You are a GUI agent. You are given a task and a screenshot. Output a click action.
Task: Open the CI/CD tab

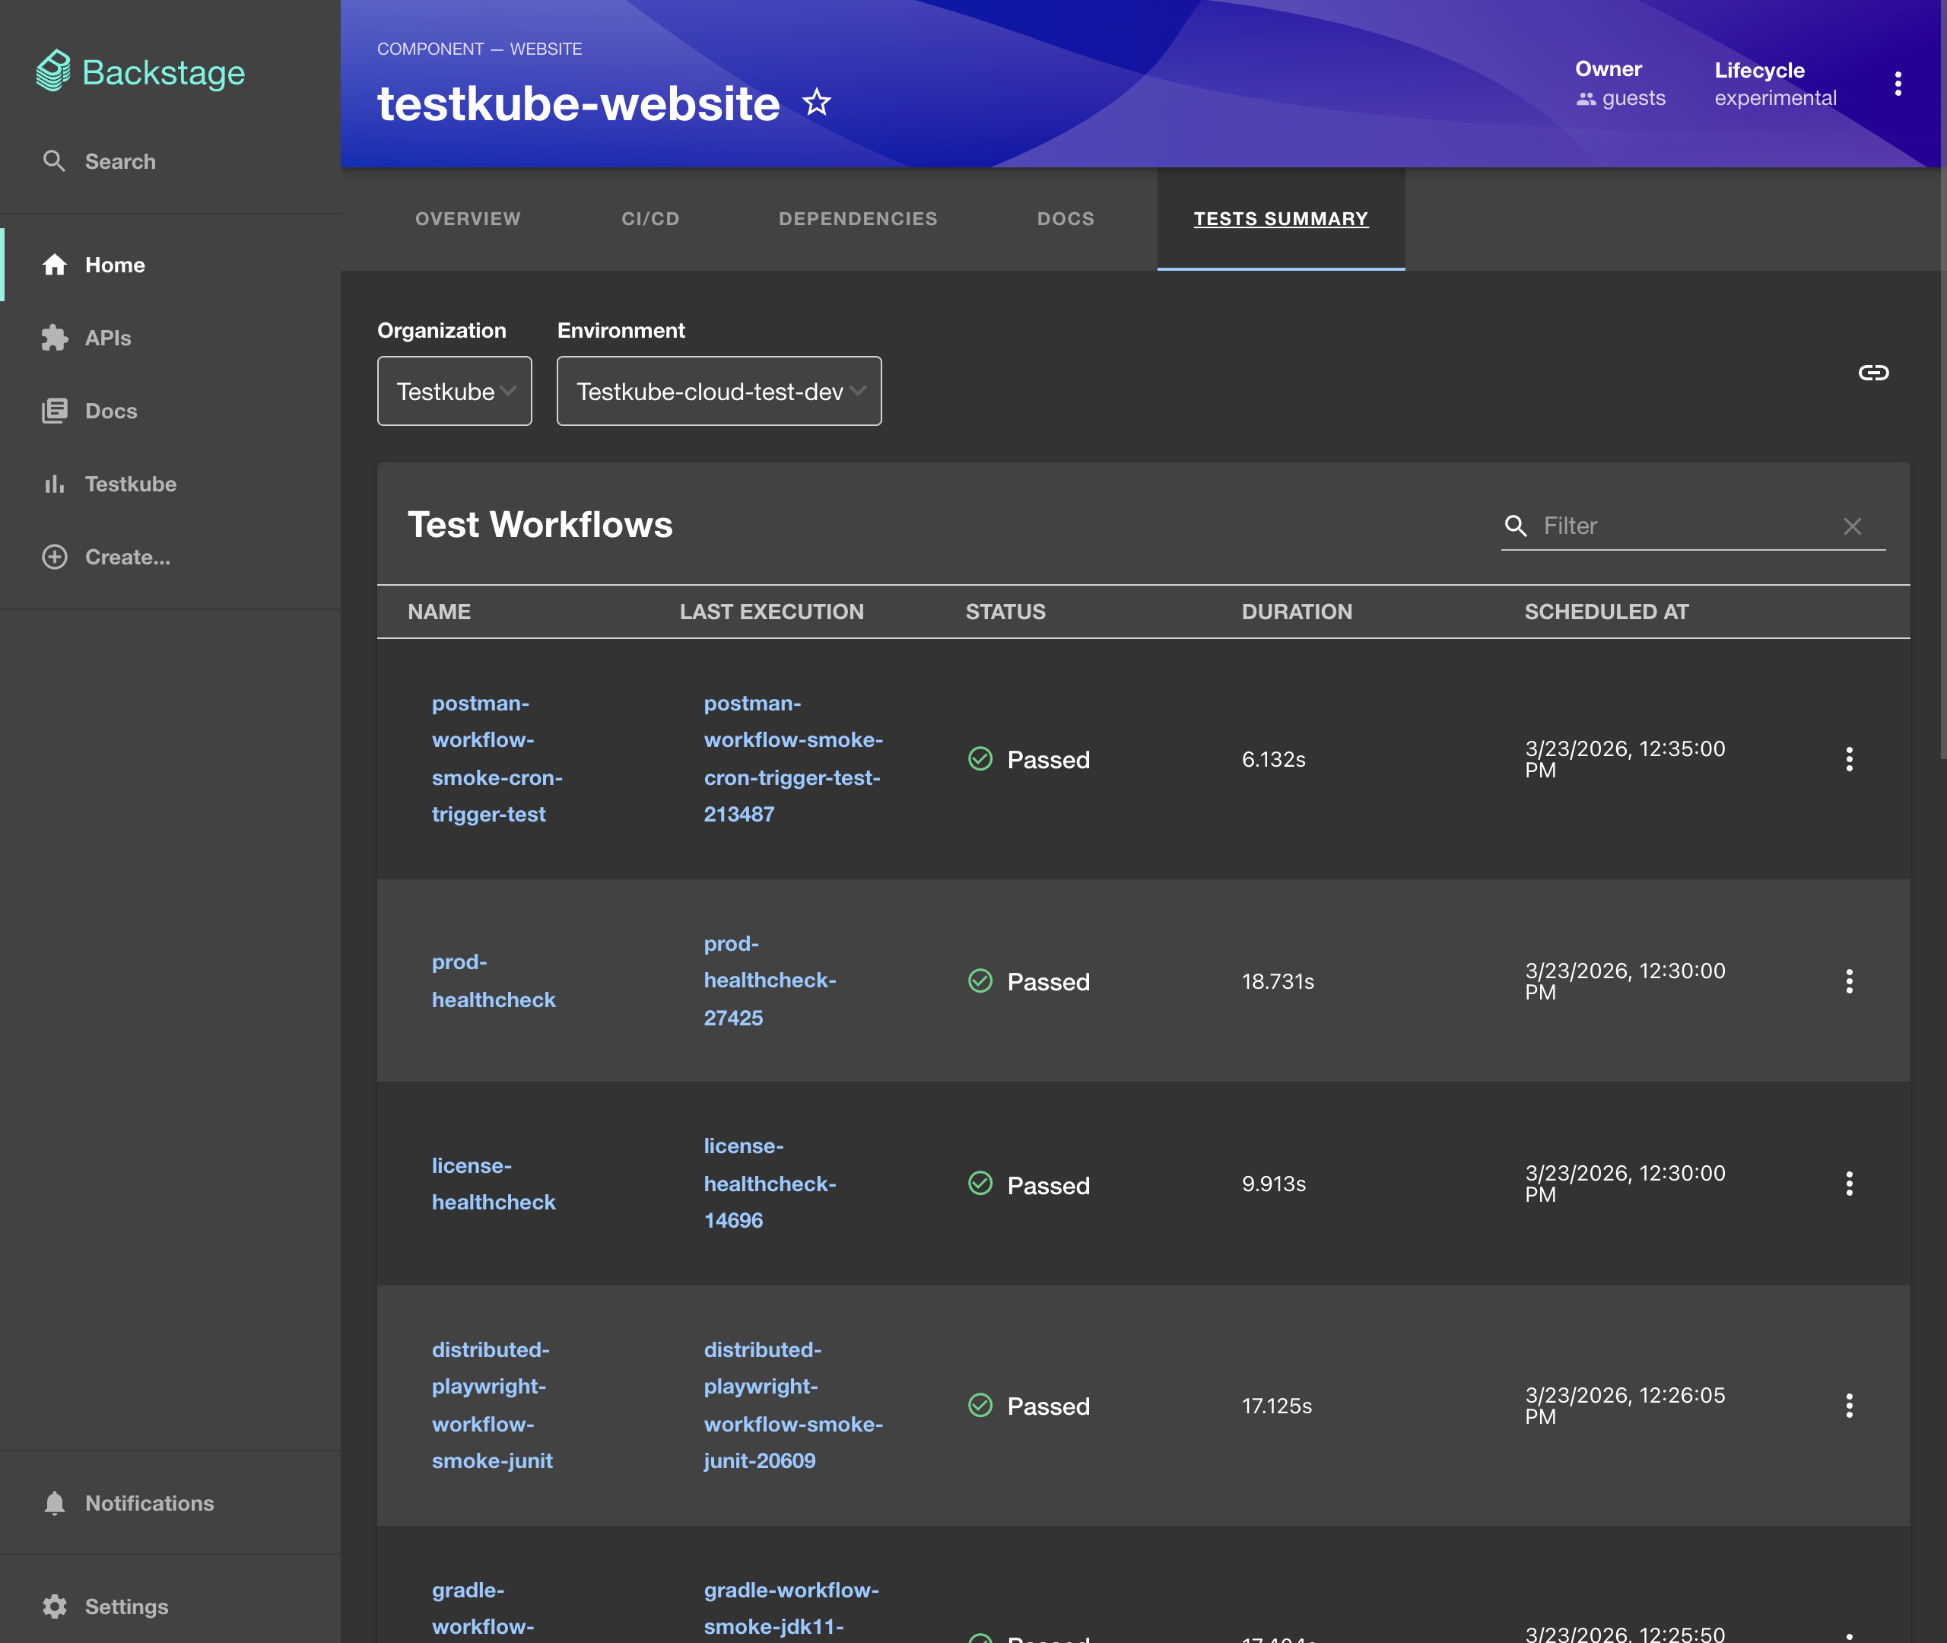[649, 219]
